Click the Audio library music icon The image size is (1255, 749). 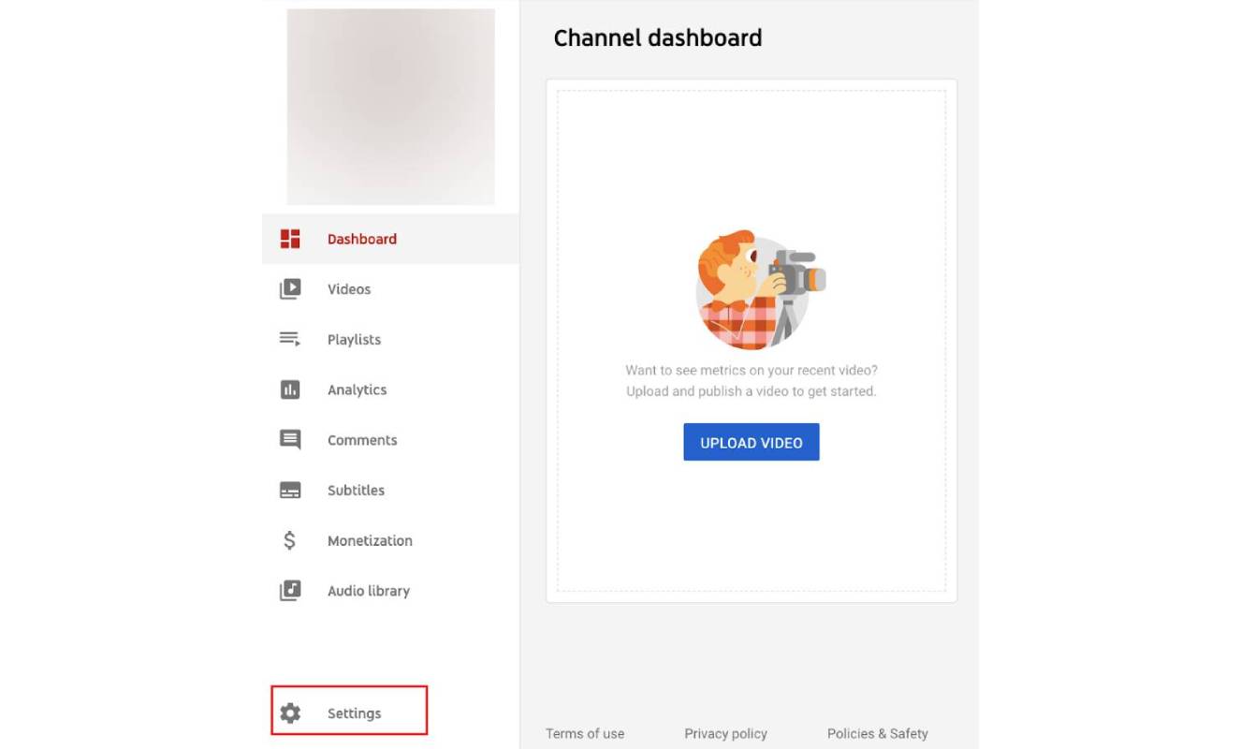290,591
